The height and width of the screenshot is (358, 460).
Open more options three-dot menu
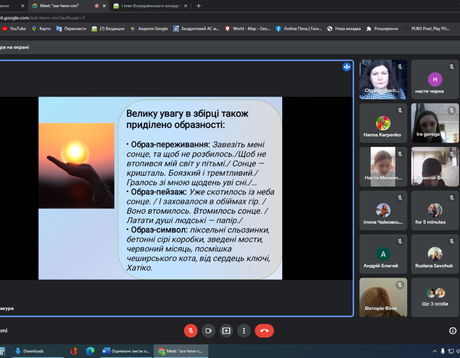coord(244,331)
